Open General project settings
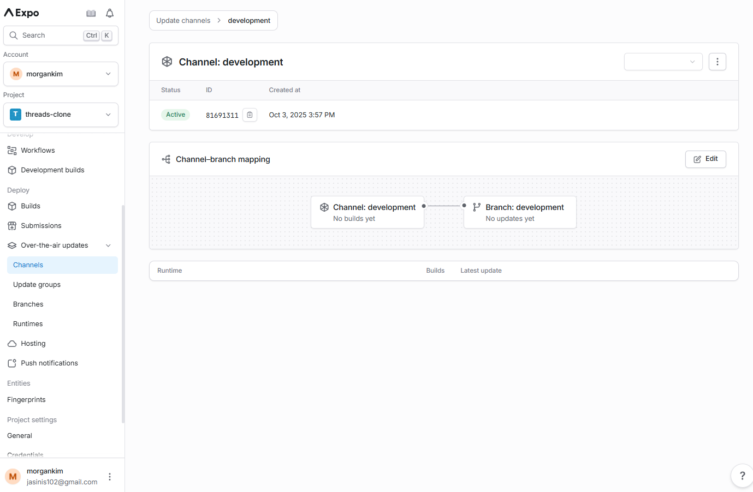Viewport: 753px width, 492px height. (20, 436)
